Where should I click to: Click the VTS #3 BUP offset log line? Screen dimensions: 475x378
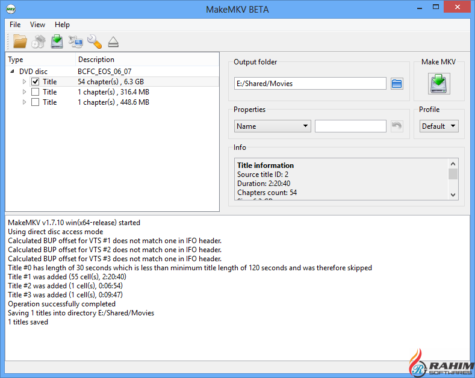click(x=114, y=259)
